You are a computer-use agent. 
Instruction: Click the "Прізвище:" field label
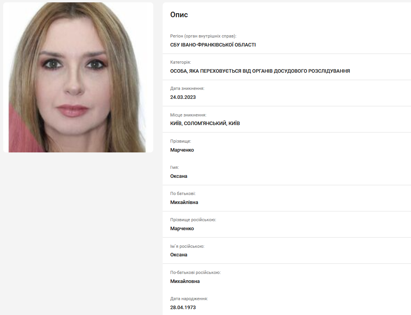pyautogui.click(x=181, y=141)
